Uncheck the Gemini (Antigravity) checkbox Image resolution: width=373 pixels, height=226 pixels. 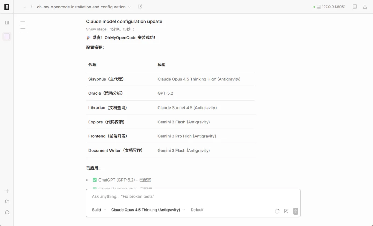click(x=94, y=189)
